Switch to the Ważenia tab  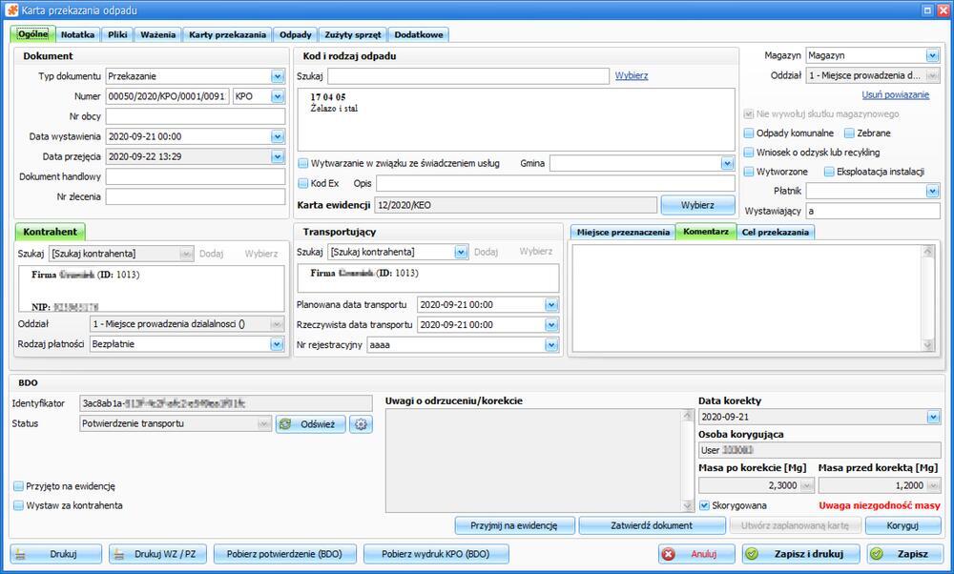(x=157, y=34)
